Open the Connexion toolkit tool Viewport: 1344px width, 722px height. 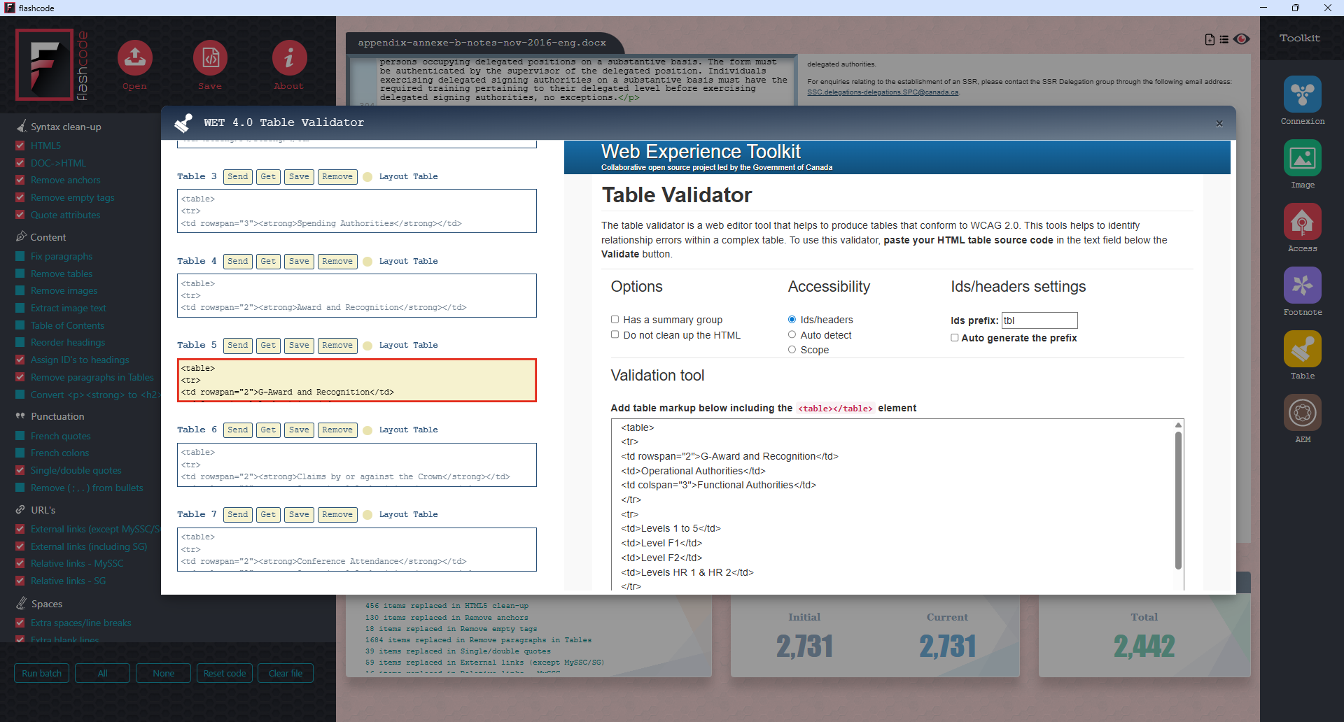tap(1302, 94)
